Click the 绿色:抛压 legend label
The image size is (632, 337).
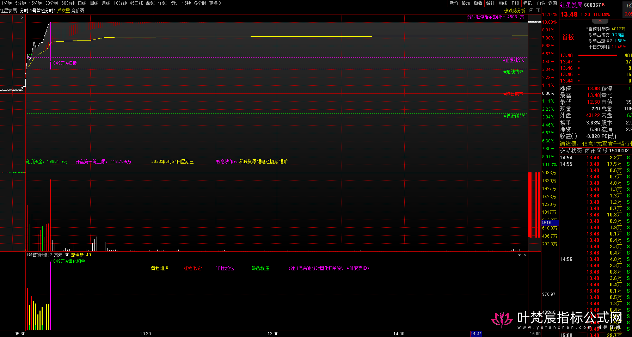260,268
